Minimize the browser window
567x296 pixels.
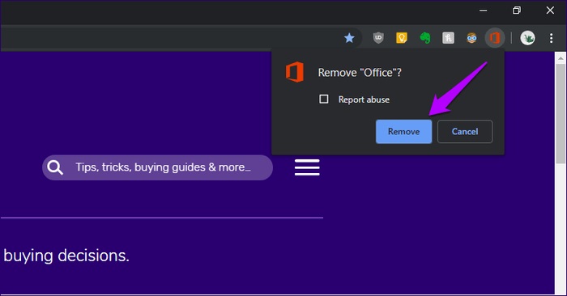483,11
